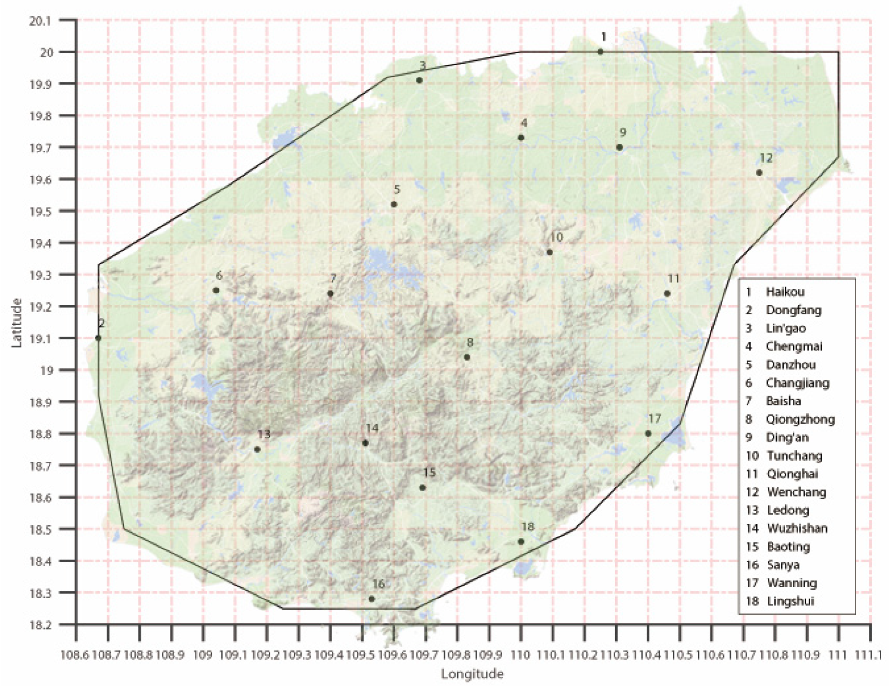Click the station 8 Qiongzhong marker dot

(467, 358)
